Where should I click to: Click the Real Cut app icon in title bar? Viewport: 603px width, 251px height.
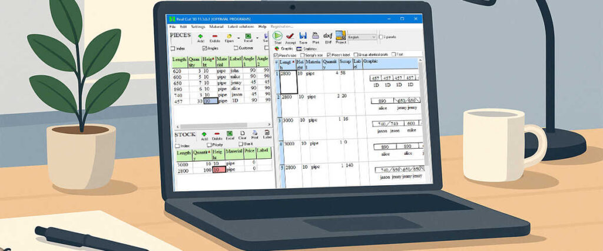coord(173,19)
